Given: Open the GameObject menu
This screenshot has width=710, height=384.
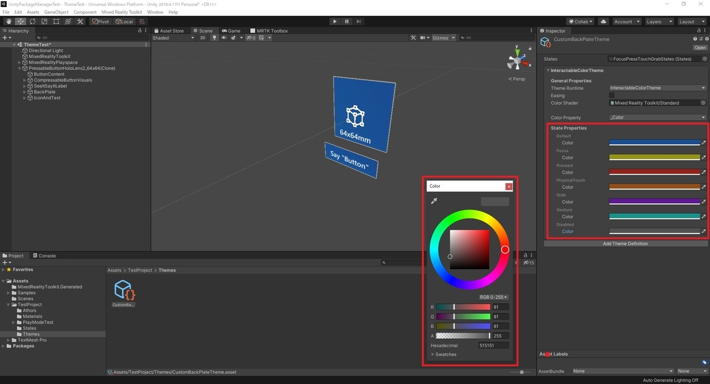Looking at the screenshot, I should (56, 12).
